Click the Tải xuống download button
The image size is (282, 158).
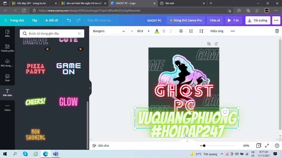pyautogui.click(x=258, y=20)
